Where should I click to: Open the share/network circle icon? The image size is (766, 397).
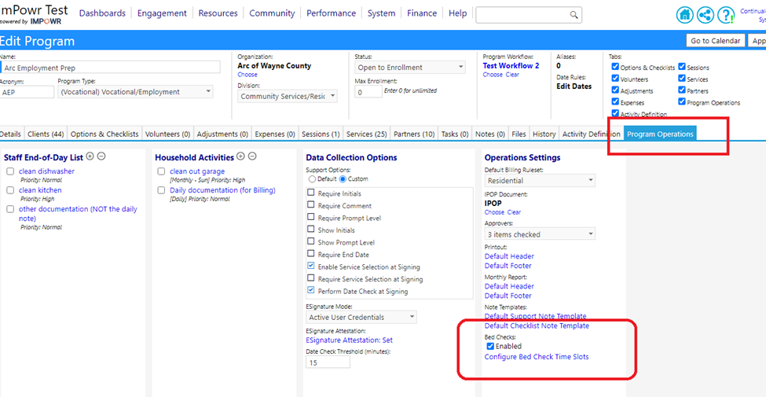point(706,15)
